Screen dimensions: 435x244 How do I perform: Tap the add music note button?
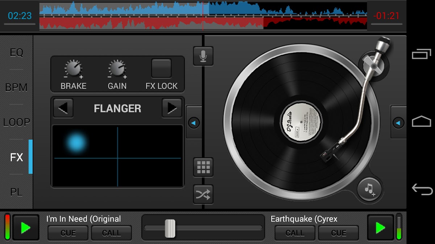(369, 189)
